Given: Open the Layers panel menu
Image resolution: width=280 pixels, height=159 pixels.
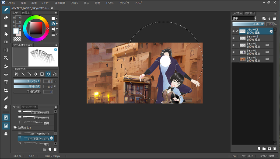Looking at the screenshot, I should 275,14.
